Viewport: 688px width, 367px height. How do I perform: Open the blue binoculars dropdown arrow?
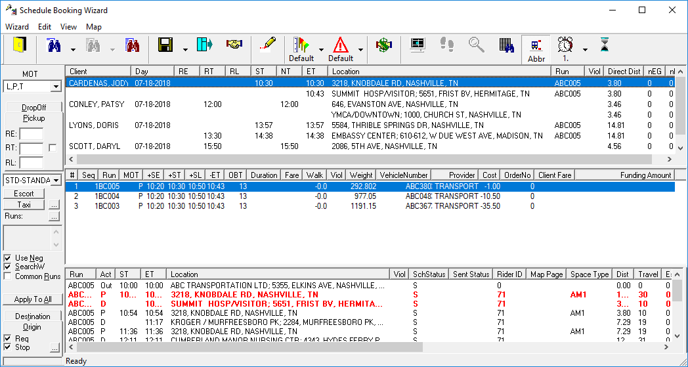pos(74,50)
